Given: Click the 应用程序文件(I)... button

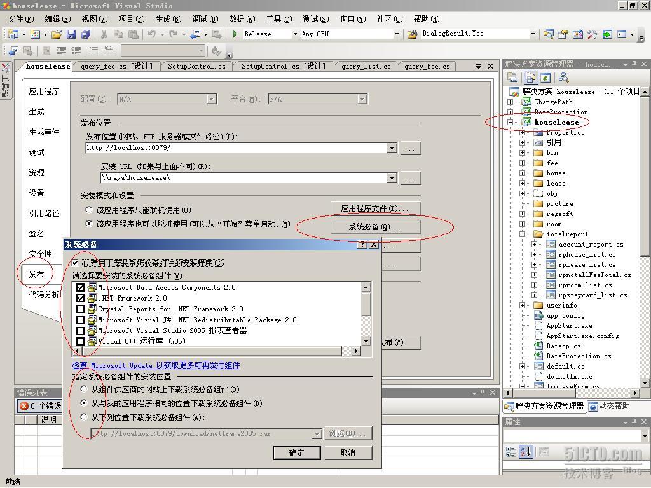Looking at the screenshot, I should 375,208.
